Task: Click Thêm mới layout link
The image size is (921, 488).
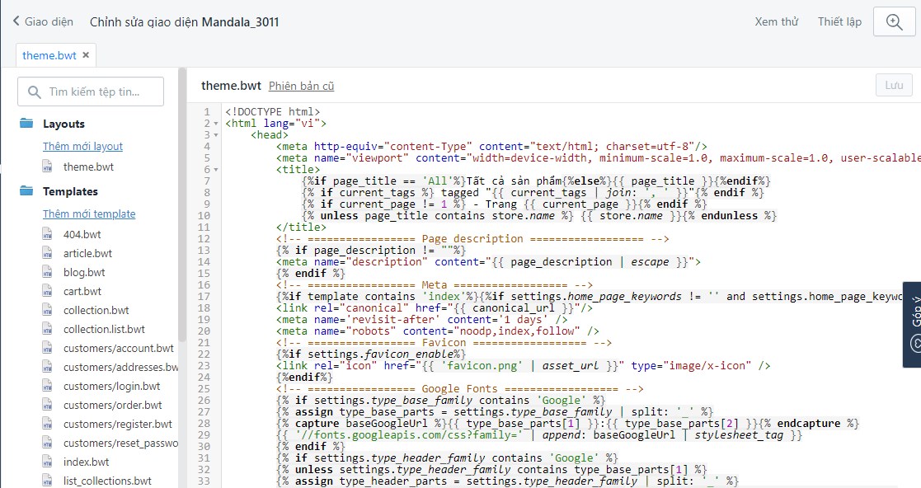Action: [x=82, y=146]
